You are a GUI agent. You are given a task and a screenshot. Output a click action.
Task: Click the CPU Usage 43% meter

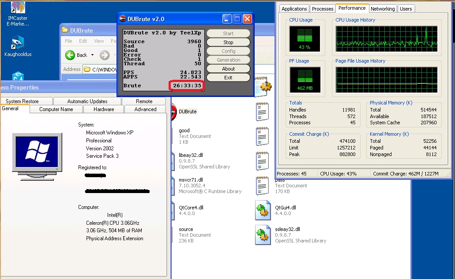tap(305, 39)
